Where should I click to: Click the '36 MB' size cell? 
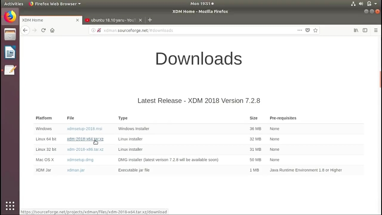point(256,129)
